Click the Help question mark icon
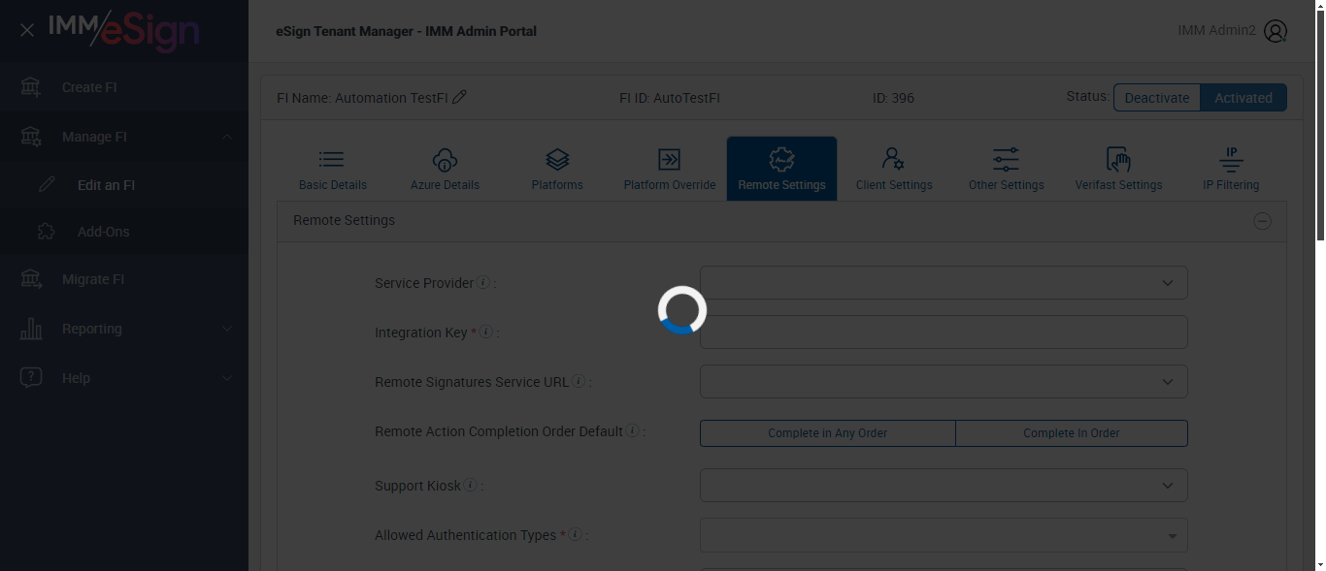 [31, 378]
